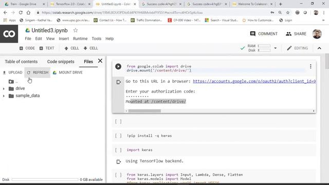Star the Untitled3.ipynb notebook
This screenshot has width=329, height=185.
click(x=76, y=30)
